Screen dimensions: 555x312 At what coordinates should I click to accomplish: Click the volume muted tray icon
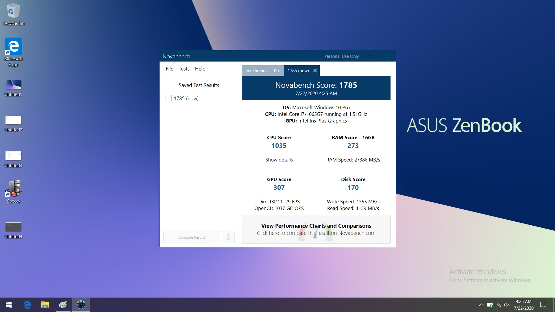click(x=507, y=305)
